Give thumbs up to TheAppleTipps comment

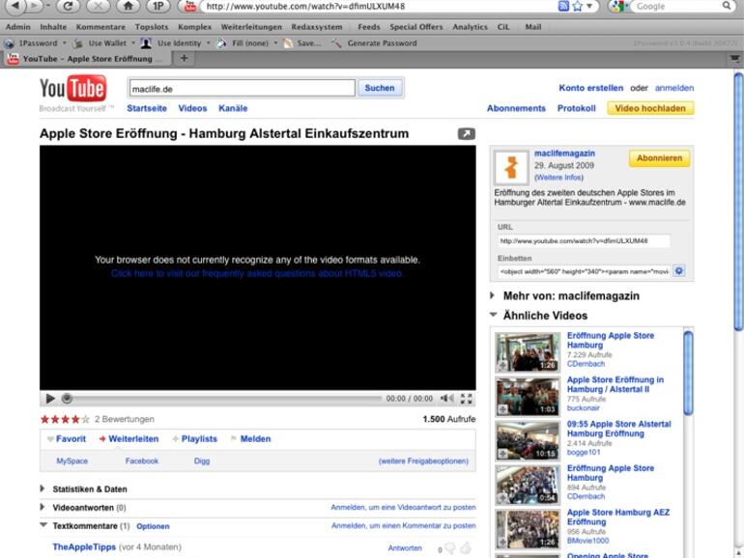click(467, 548)
